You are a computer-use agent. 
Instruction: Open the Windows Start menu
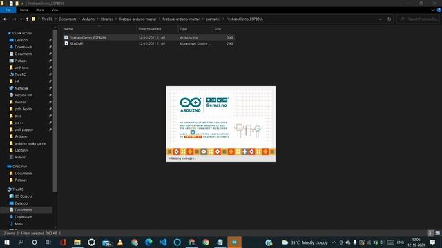click(x=7, y=242)
